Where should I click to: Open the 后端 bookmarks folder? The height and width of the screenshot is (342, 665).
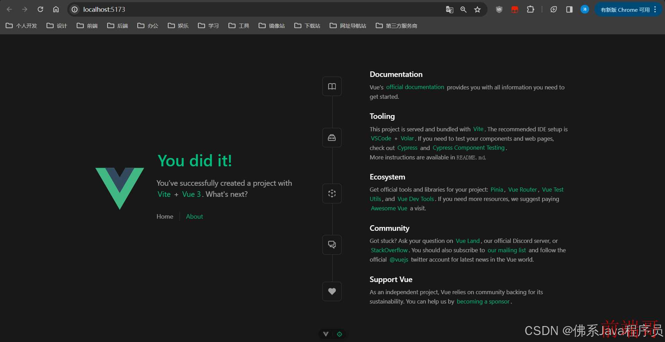pyautogui.click(x=117, y=26)
